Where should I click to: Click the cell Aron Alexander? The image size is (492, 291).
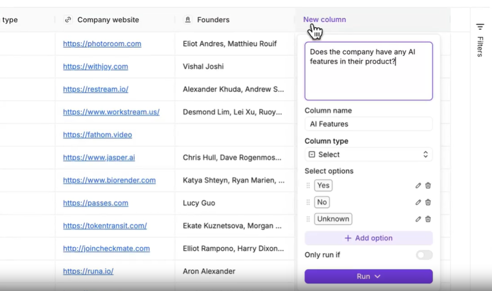click(235, 271)
